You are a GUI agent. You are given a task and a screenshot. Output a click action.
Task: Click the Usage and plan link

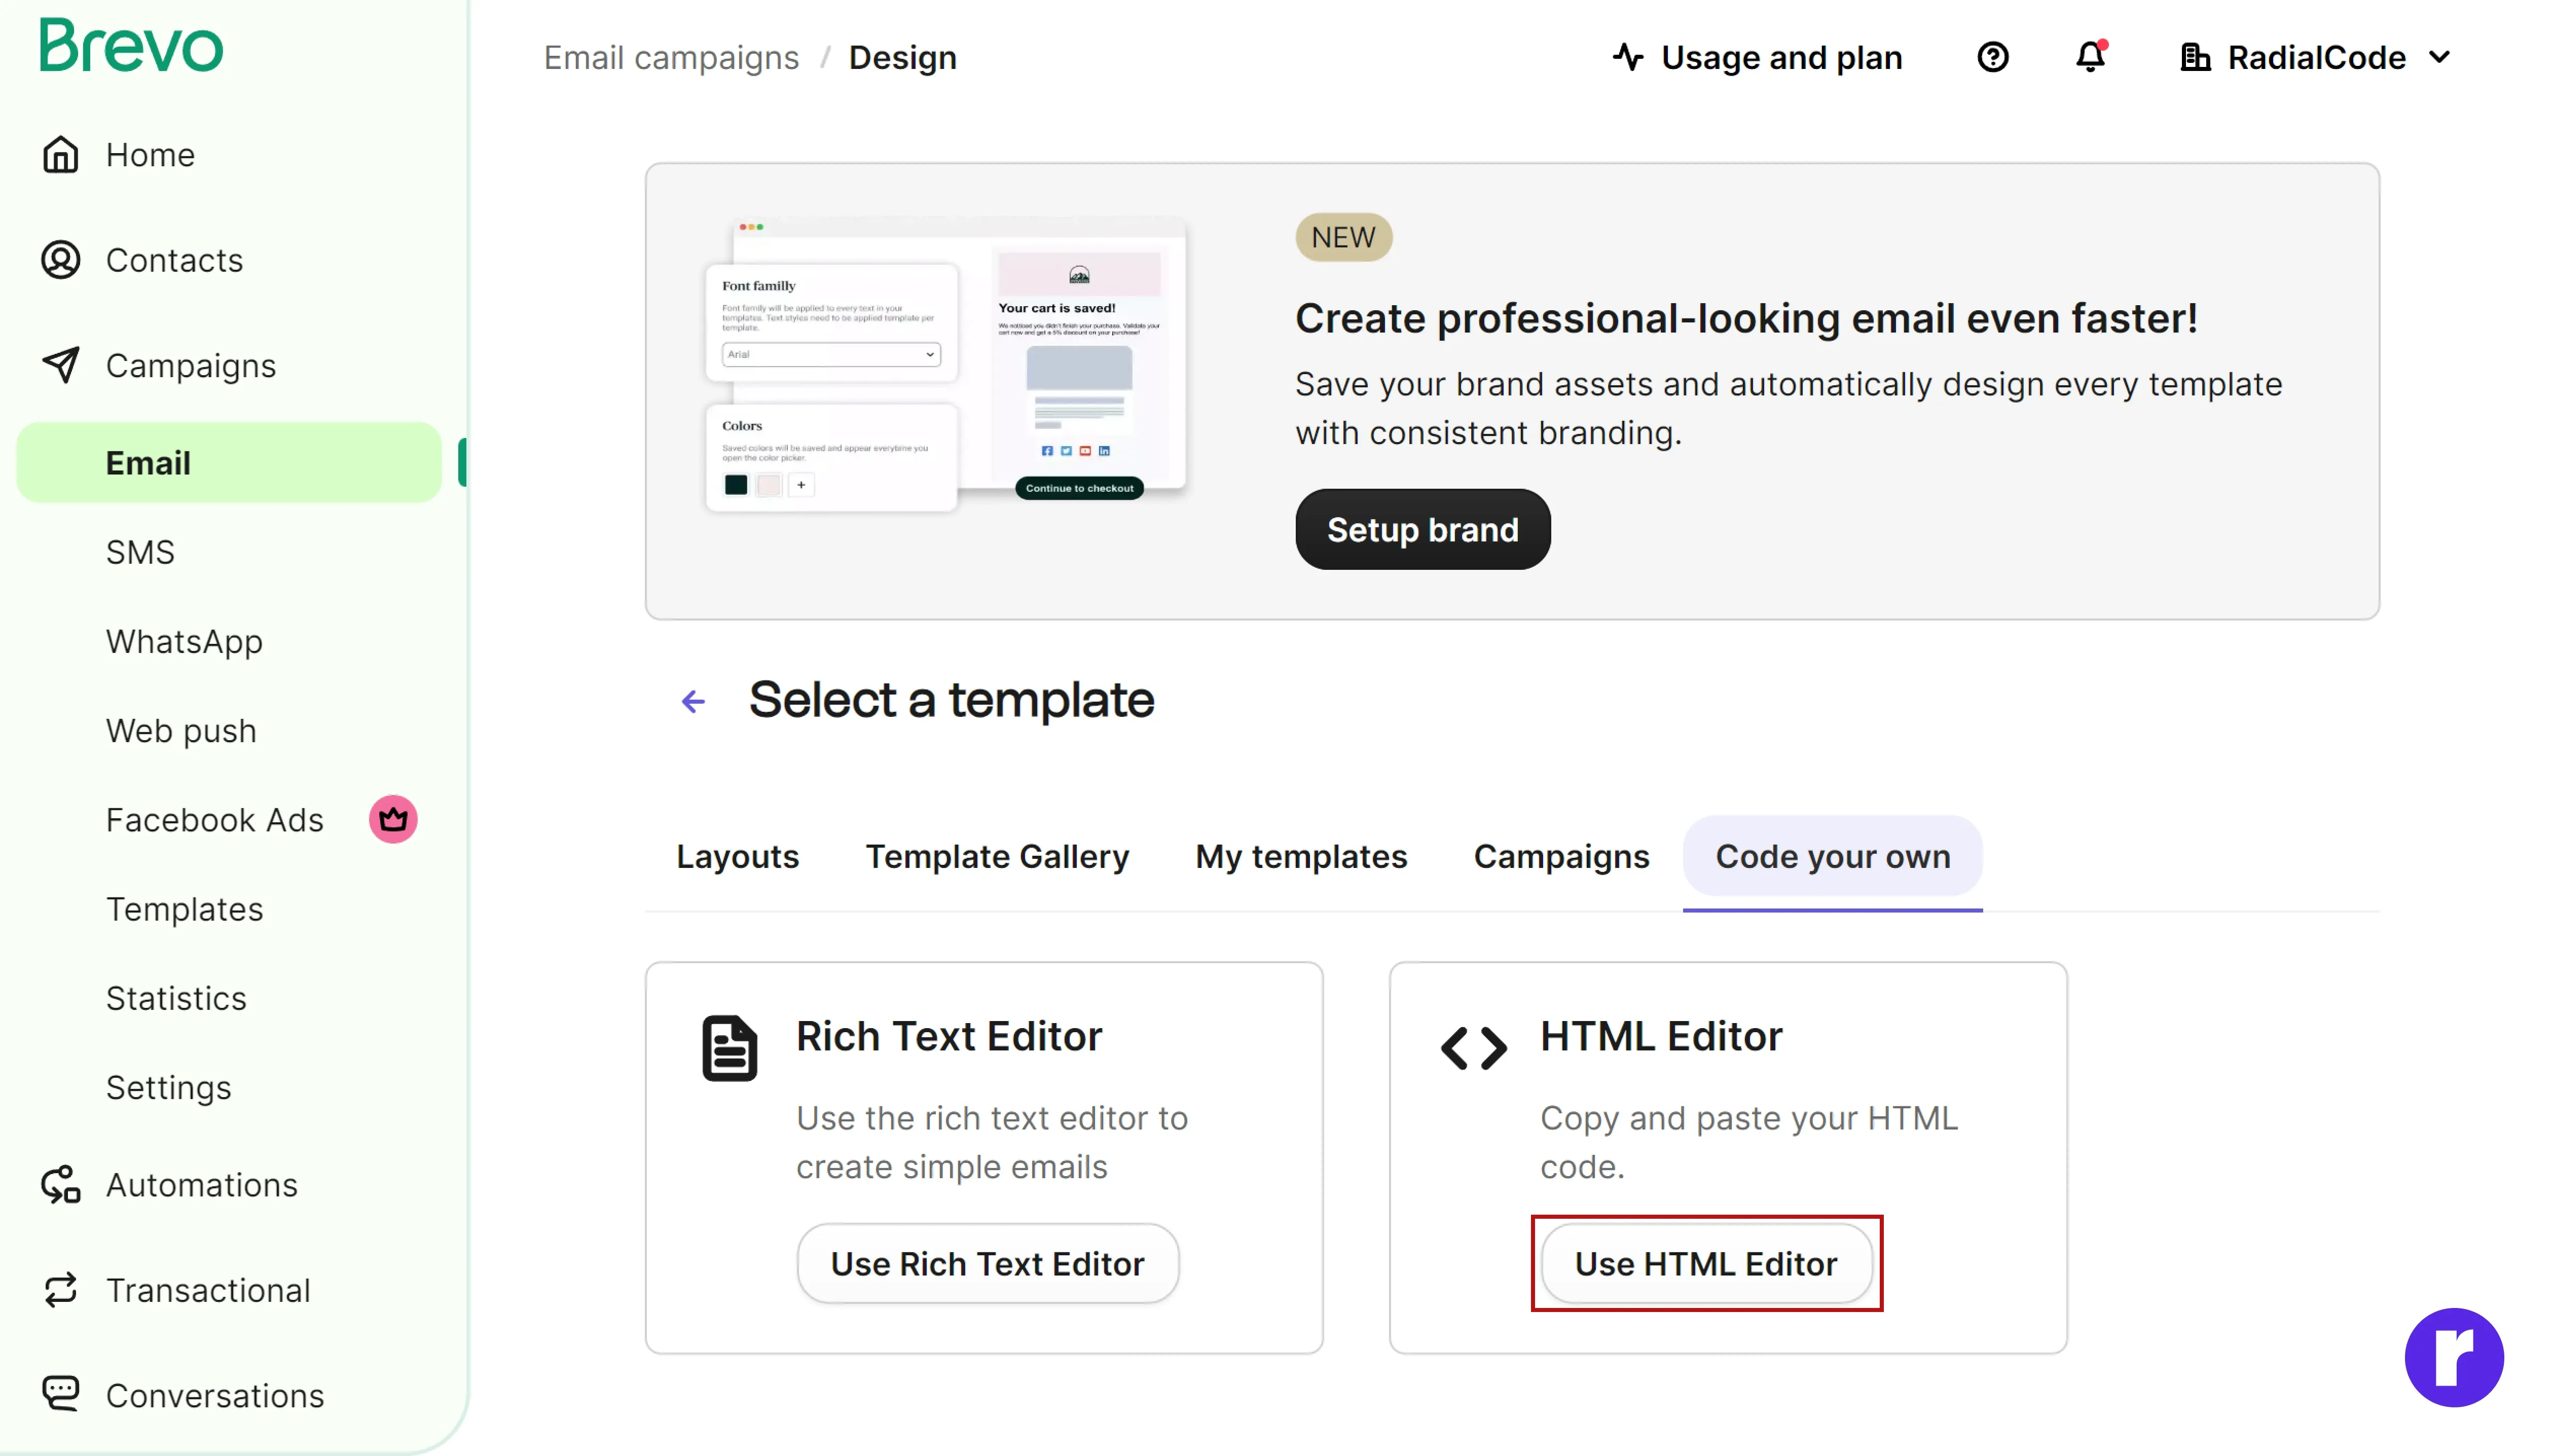[1781, 57]
